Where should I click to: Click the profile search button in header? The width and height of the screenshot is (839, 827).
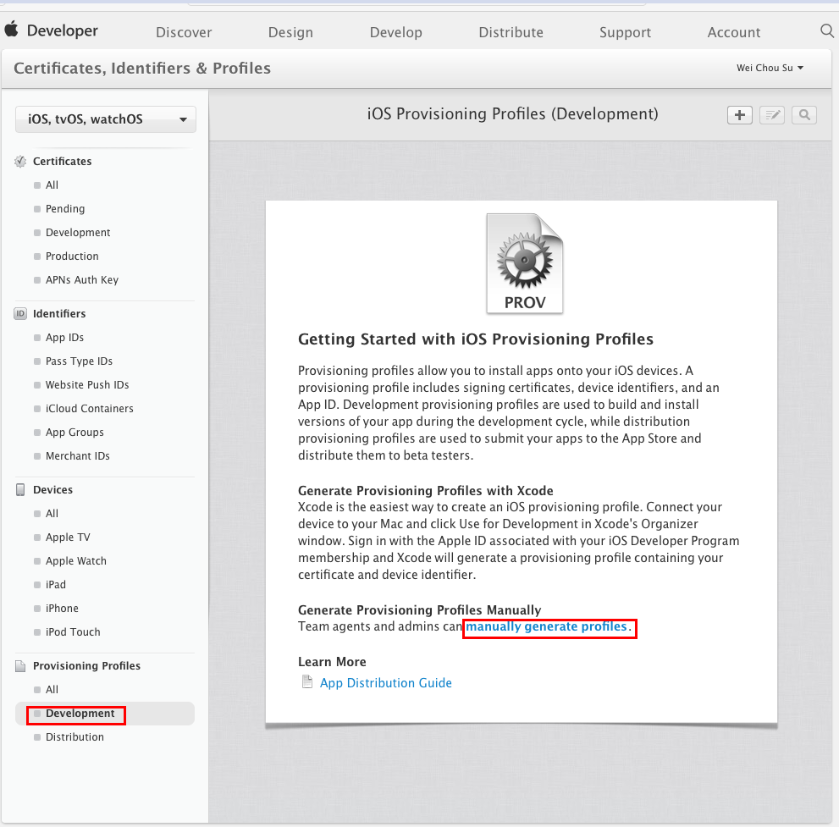pyautogui.click(x=803, y=115)
